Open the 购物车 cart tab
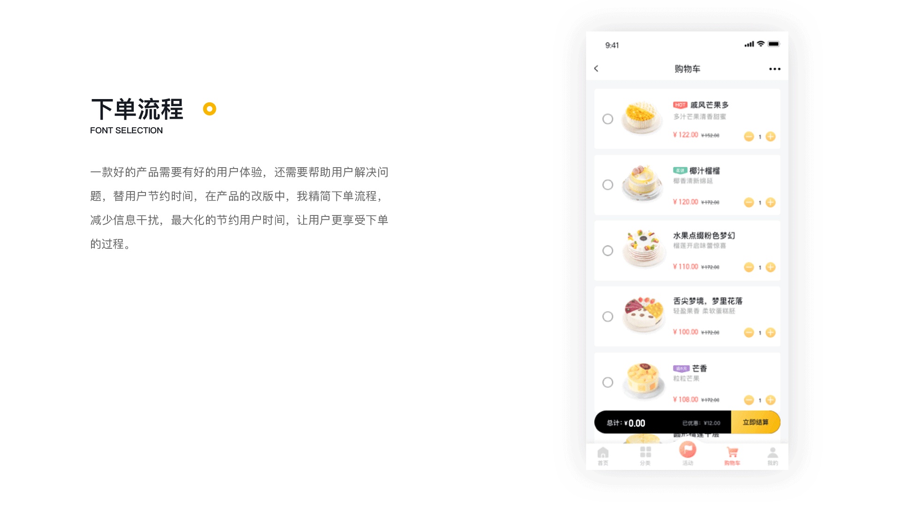This screenshot has height=507, width=901. tap(732, 456)
